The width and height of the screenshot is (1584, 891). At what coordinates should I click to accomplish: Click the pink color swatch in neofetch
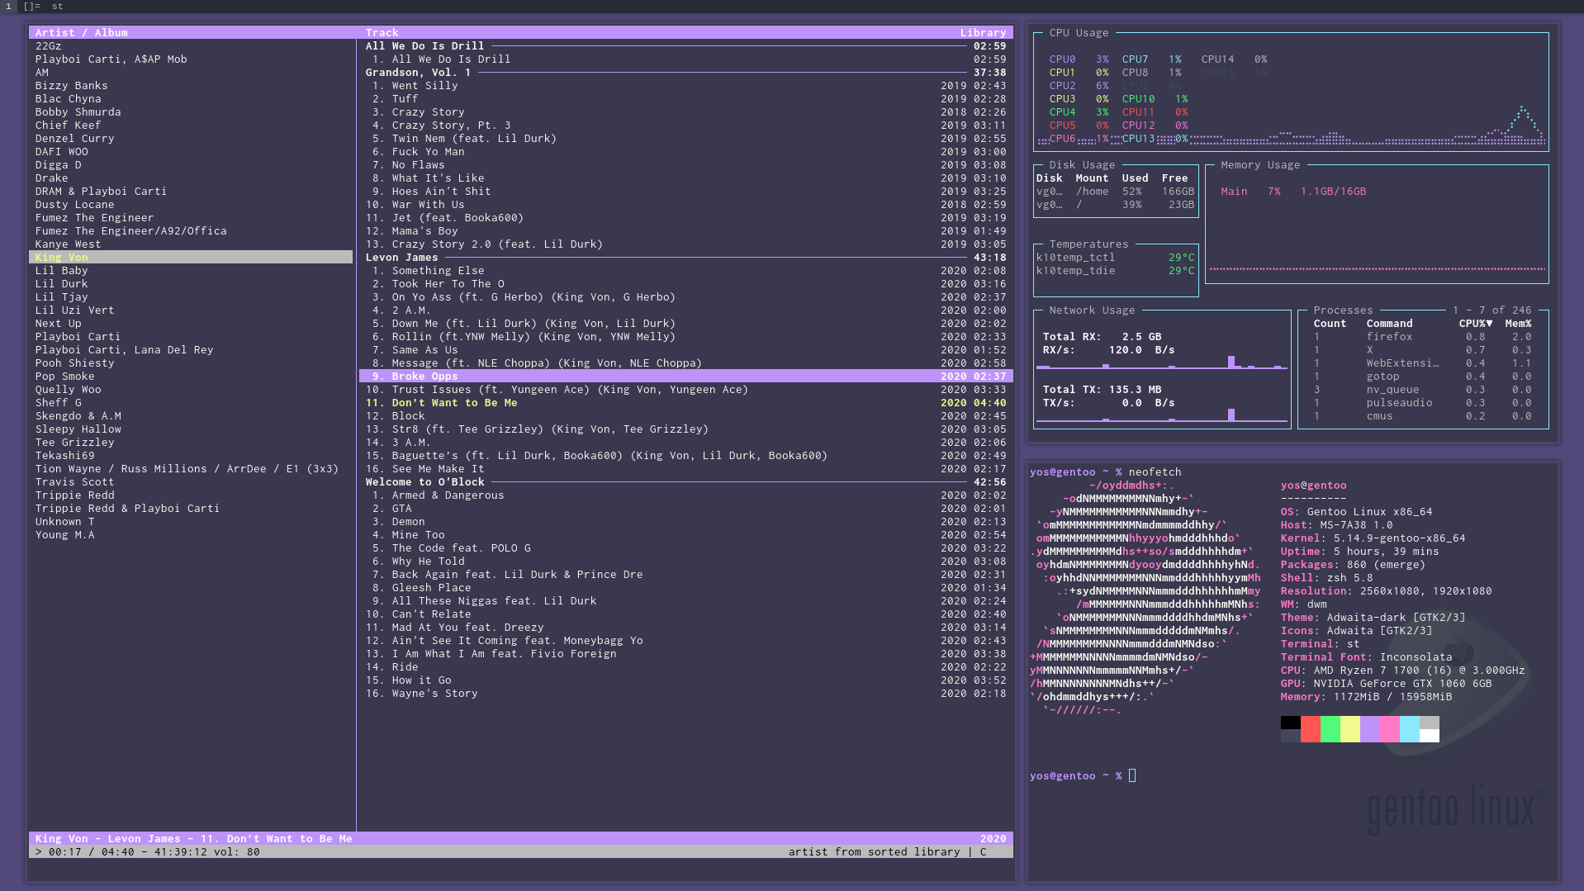tap(1389, 729)
